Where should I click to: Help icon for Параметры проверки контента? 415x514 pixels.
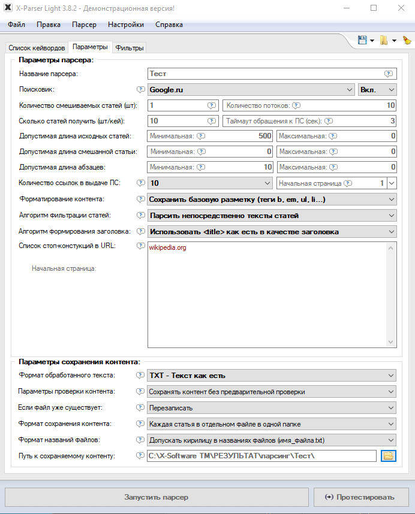[140, 391]
